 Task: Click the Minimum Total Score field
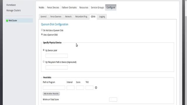click(113, 99)
